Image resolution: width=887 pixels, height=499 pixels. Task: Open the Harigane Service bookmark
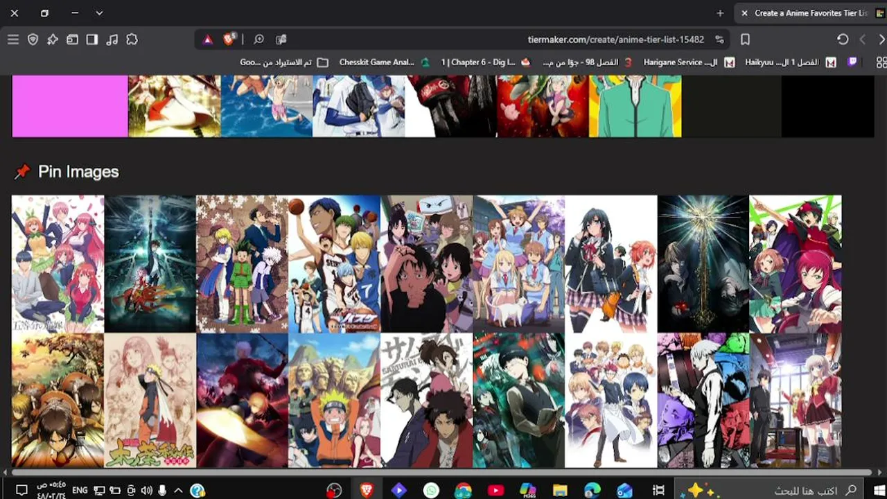[689, 62]
